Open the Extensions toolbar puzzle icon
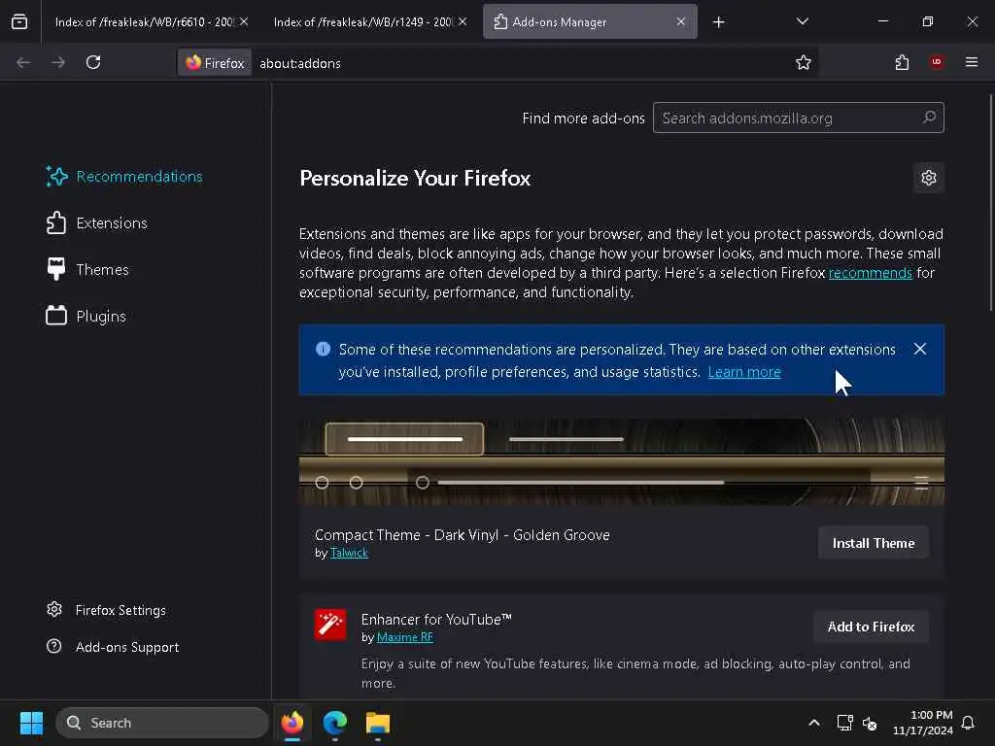This screenshot has height=746, width=995. point(903,62)
